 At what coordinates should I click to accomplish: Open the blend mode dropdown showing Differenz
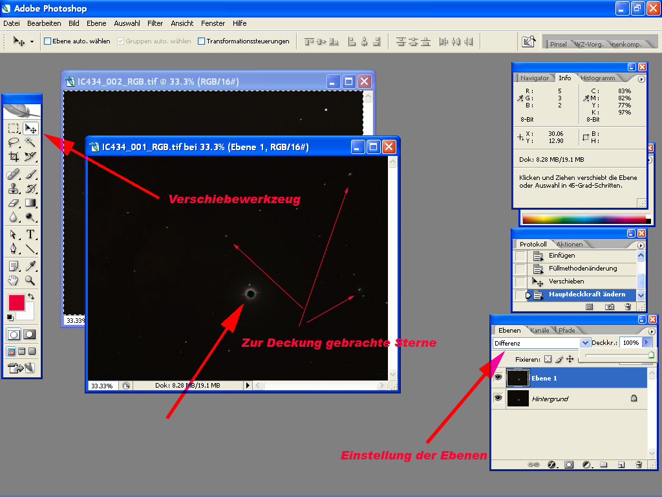(x=584, y=343)
